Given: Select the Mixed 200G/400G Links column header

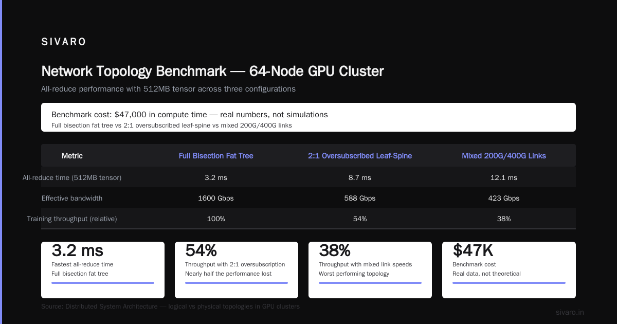Looking at the screenshot, I should [x=504, y=156].
